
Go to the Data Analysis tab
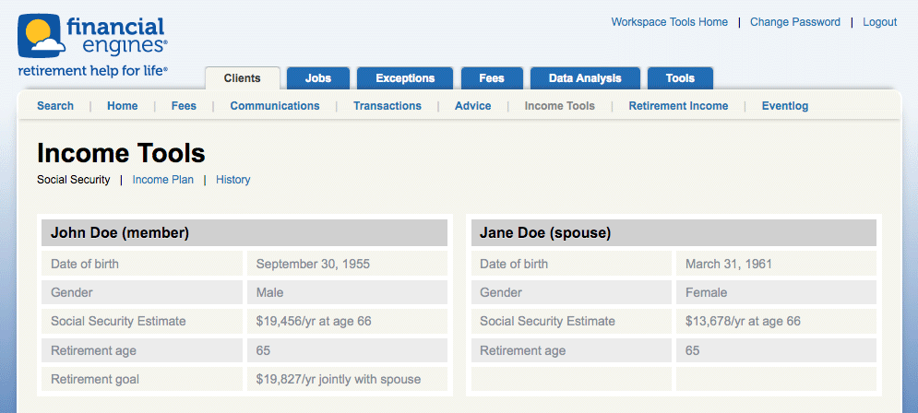584,78
